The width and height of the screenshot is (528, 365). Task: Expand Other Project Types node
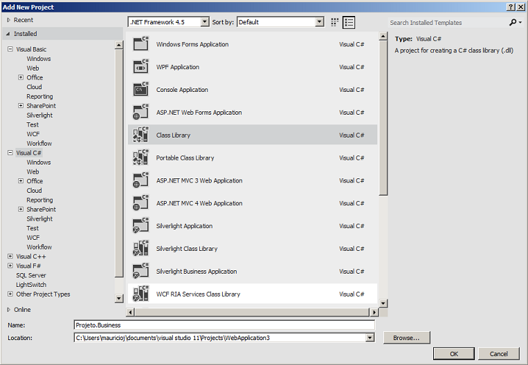(x=10, y=294)
